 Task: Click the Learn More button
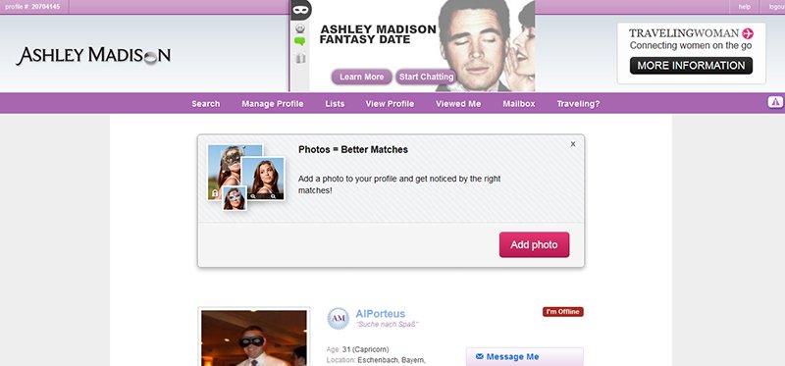(x=361, y=77)
